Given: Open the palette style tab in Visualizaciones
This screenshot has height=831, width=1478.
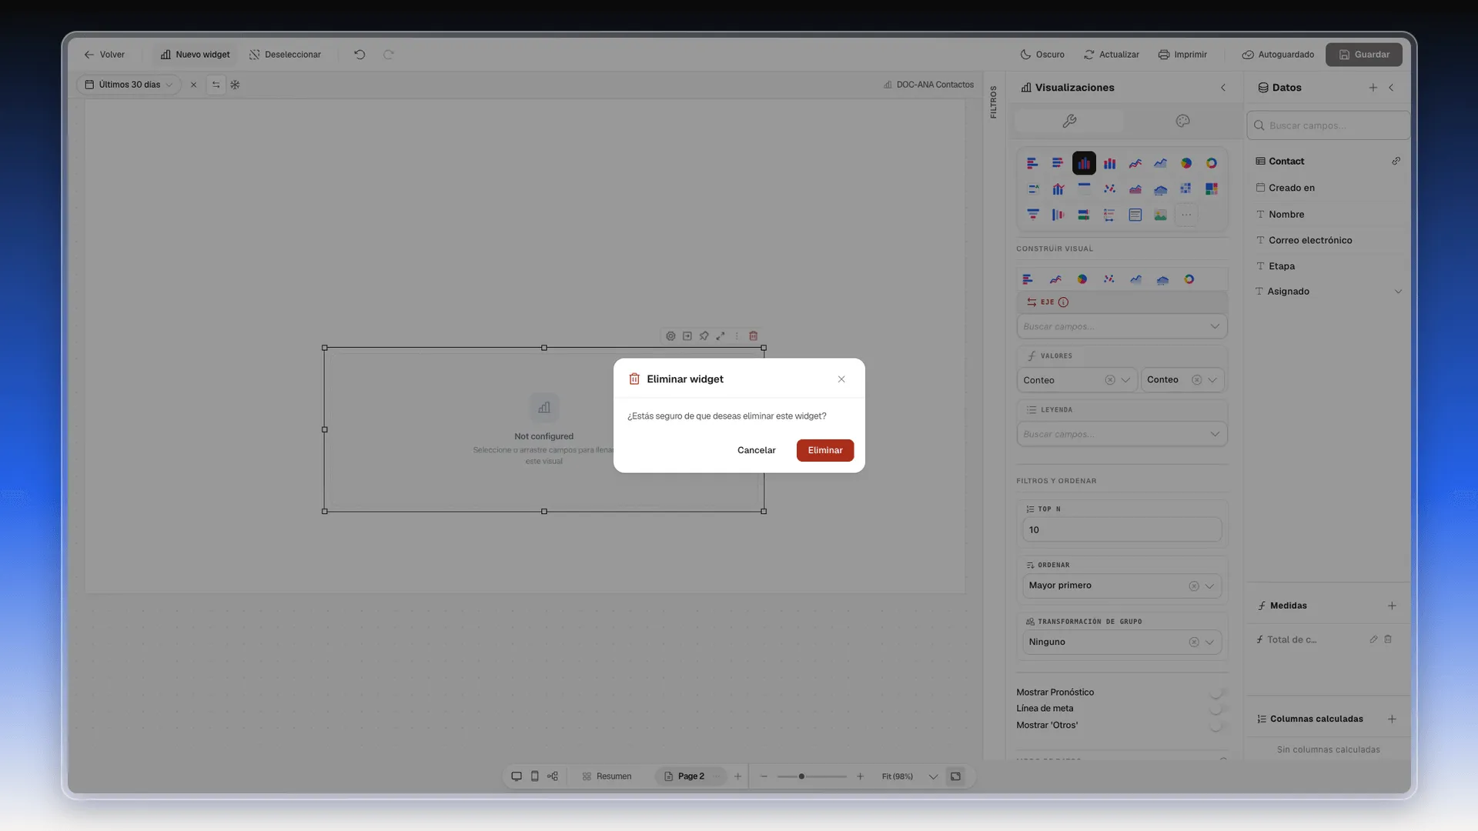Looking at the screenshot, I should tap(1182, 121).
